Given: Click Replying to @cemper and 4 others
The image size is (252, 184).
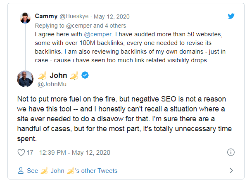Looking at the screenshot, I should pos(81,26).
